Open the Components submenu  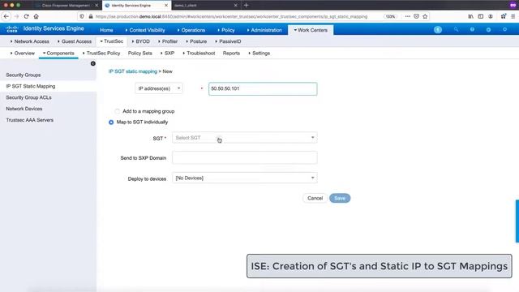58,53
